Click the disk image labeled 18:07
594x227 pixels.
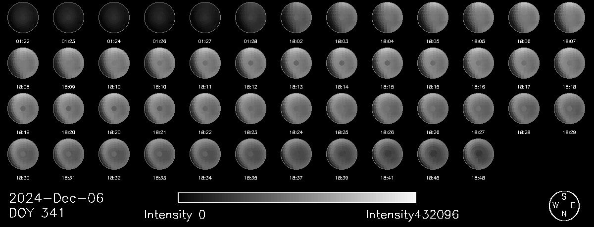569,17
